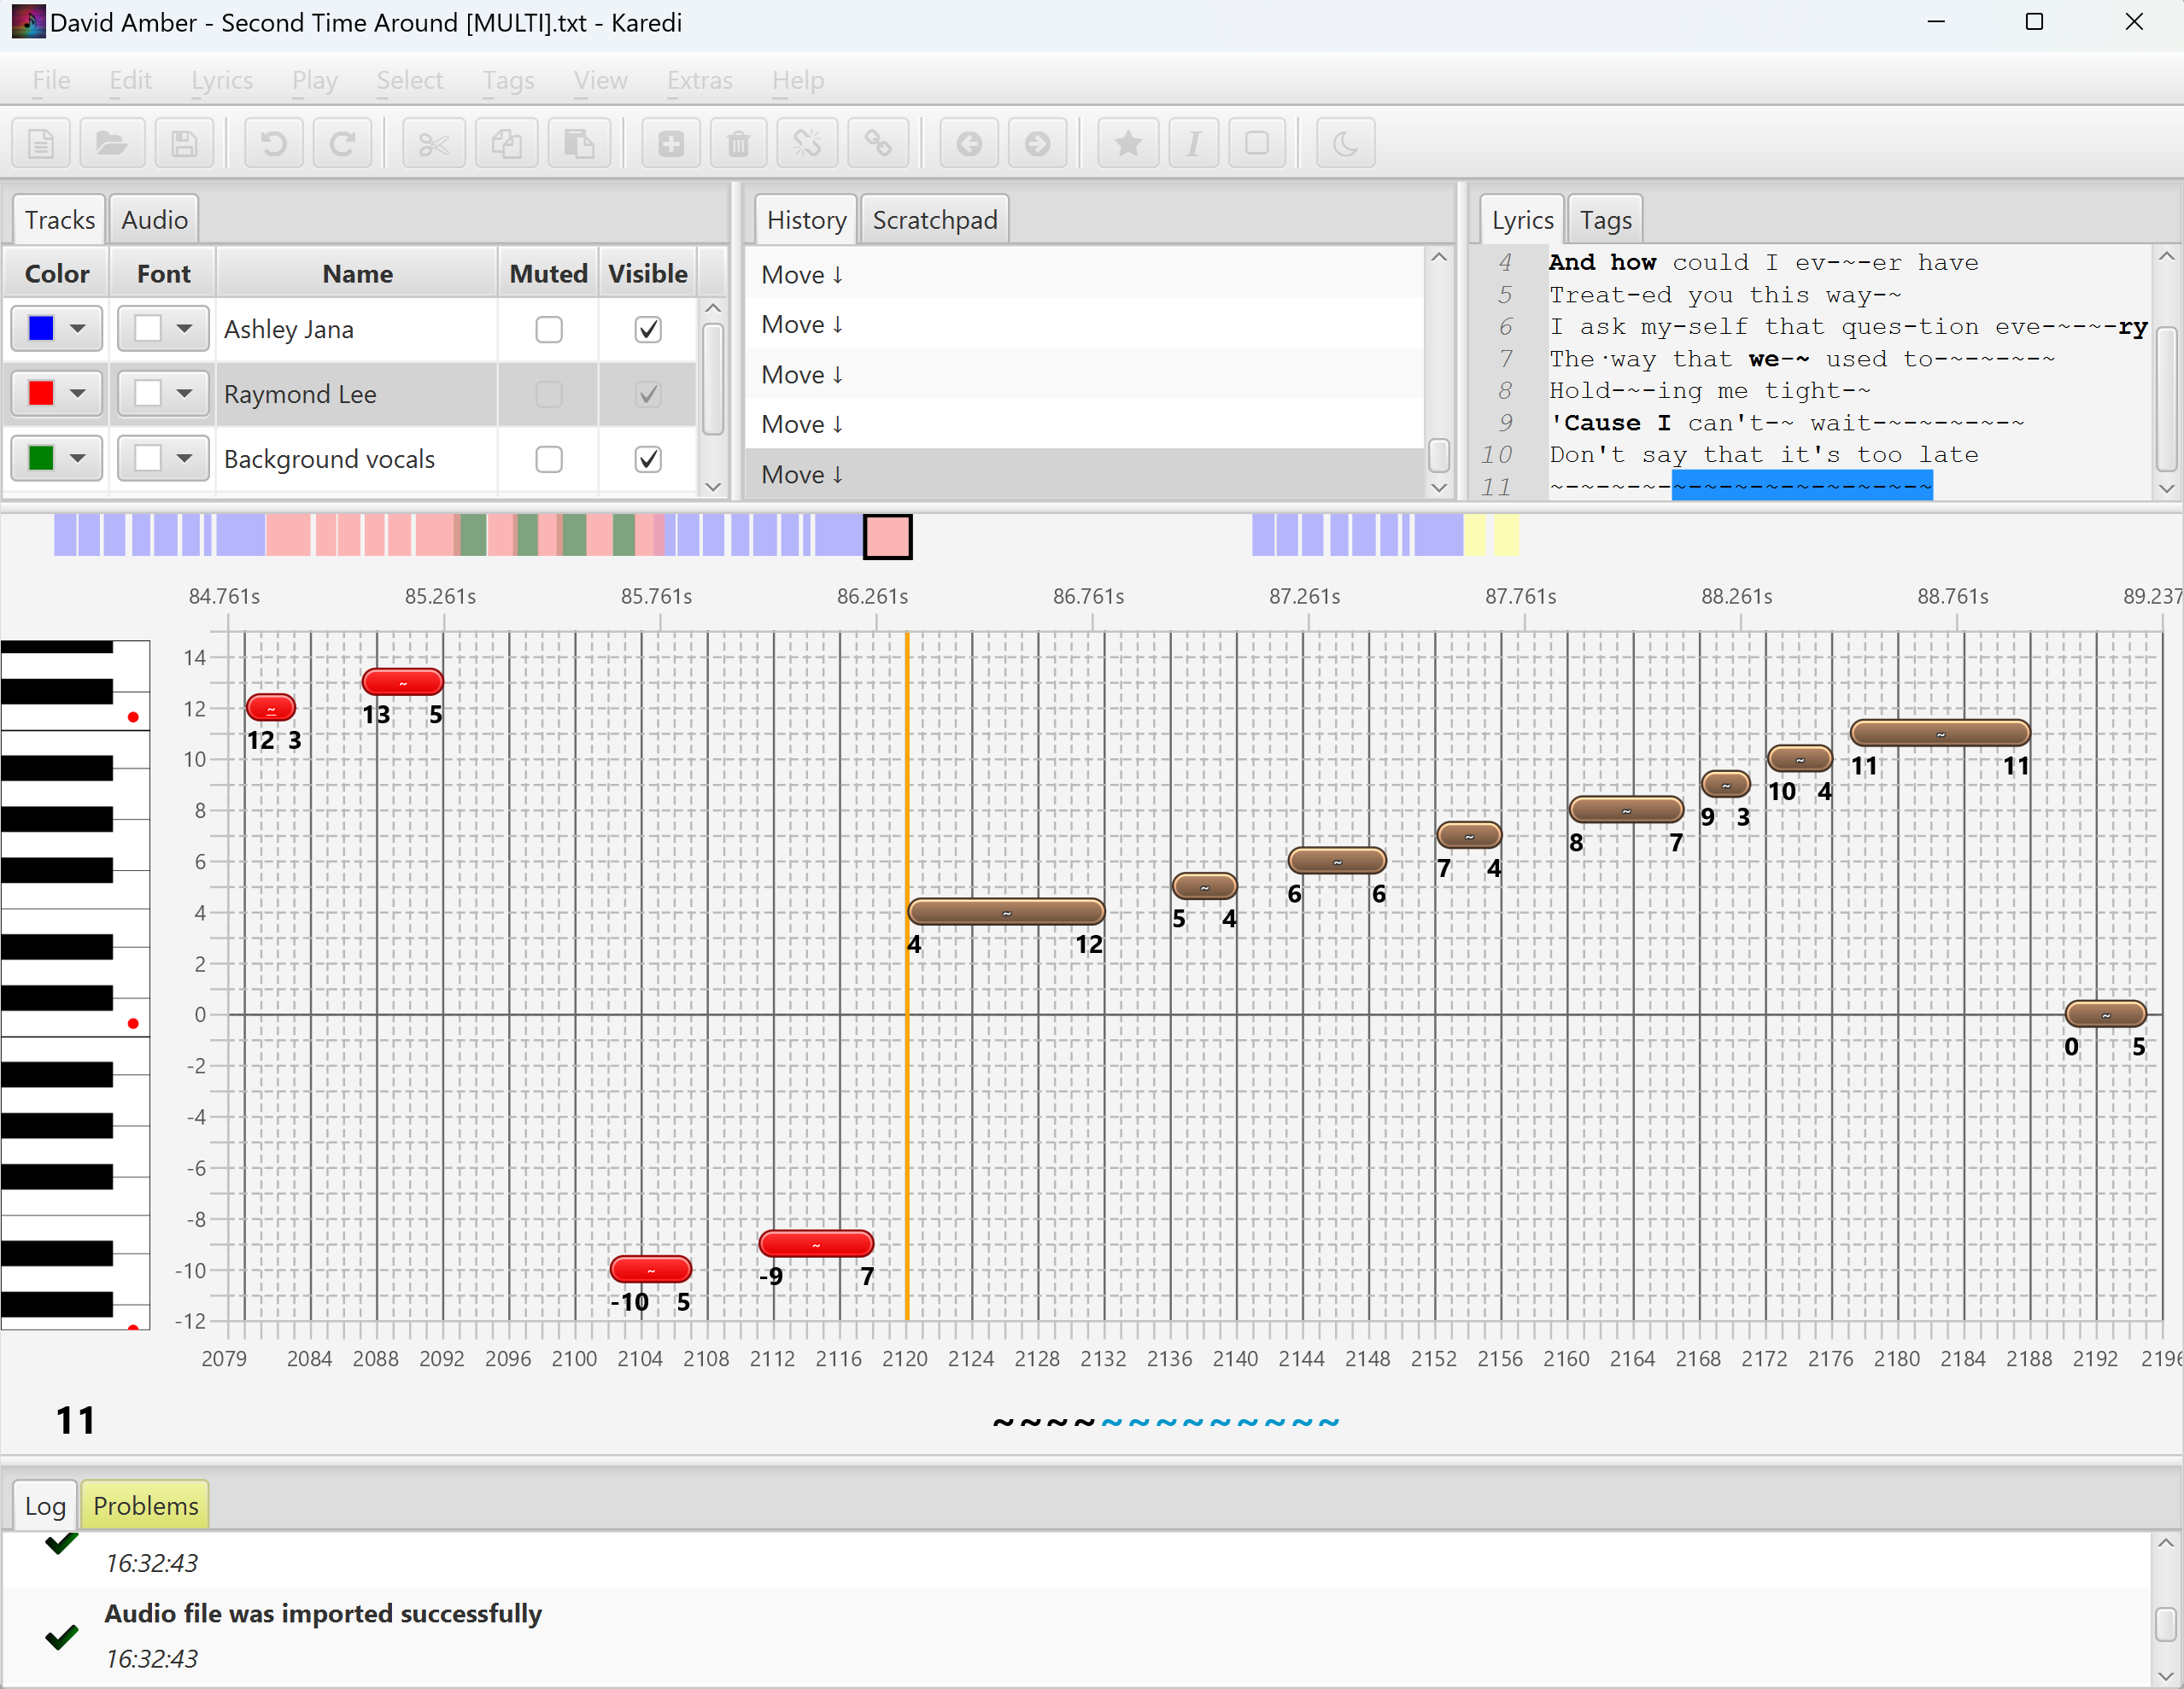Switch to the Audio tab
2184x1689 pixels.
coord(154,220)
